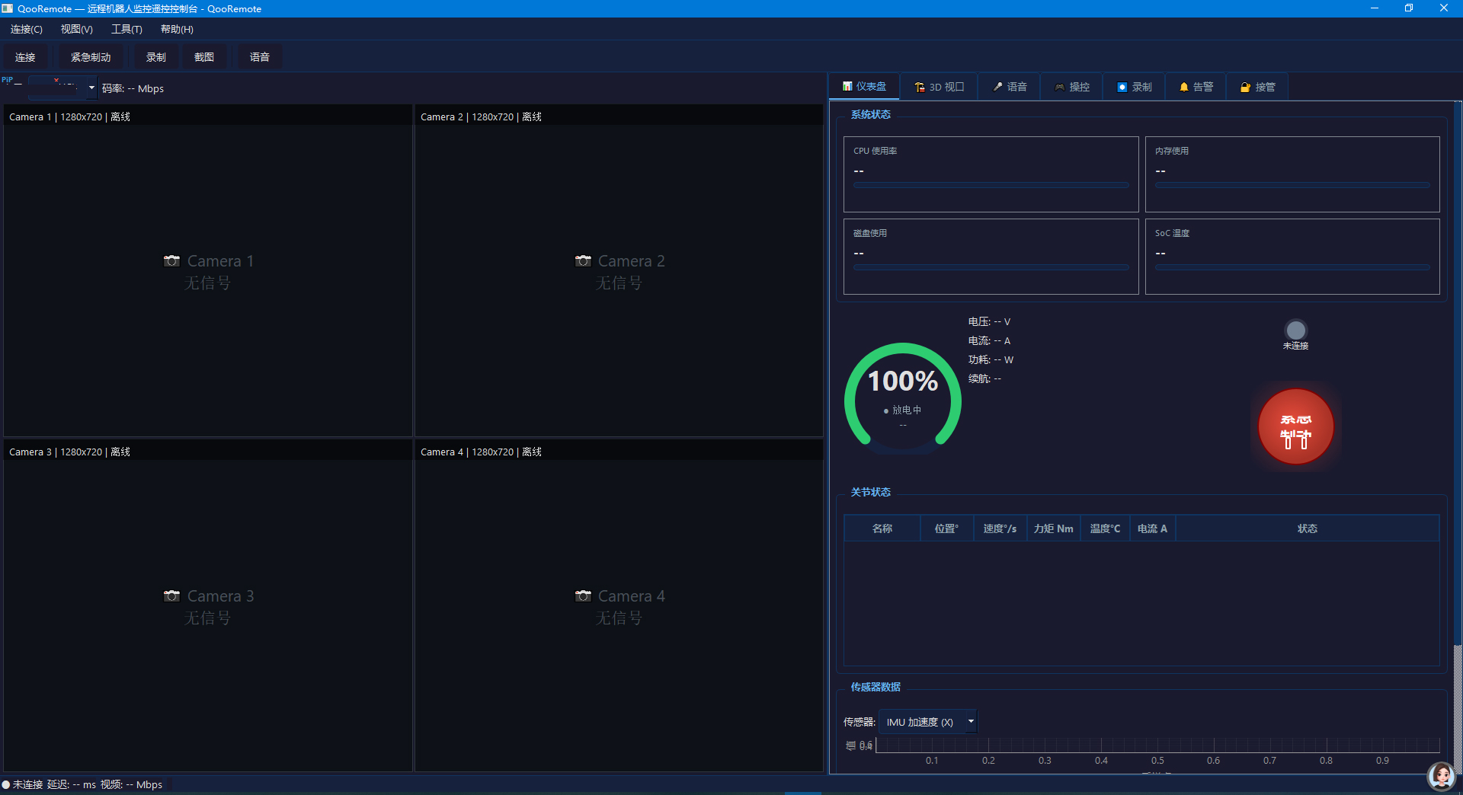The width and height of the screenshot is (1463, 795).
Task: Click the 码率: -- Mbps label
Action: 133,88
